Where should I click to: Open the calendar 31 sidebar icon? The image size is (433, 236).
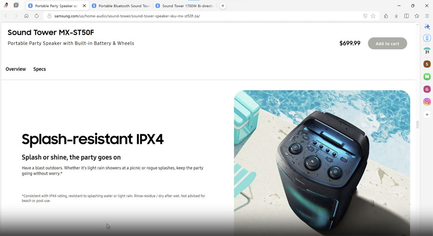pos(427,51)
